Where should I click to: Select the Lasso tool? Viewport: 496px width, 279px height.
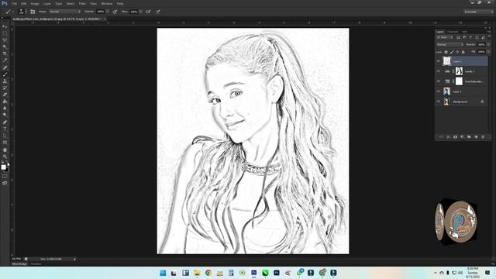pos(5,40)
